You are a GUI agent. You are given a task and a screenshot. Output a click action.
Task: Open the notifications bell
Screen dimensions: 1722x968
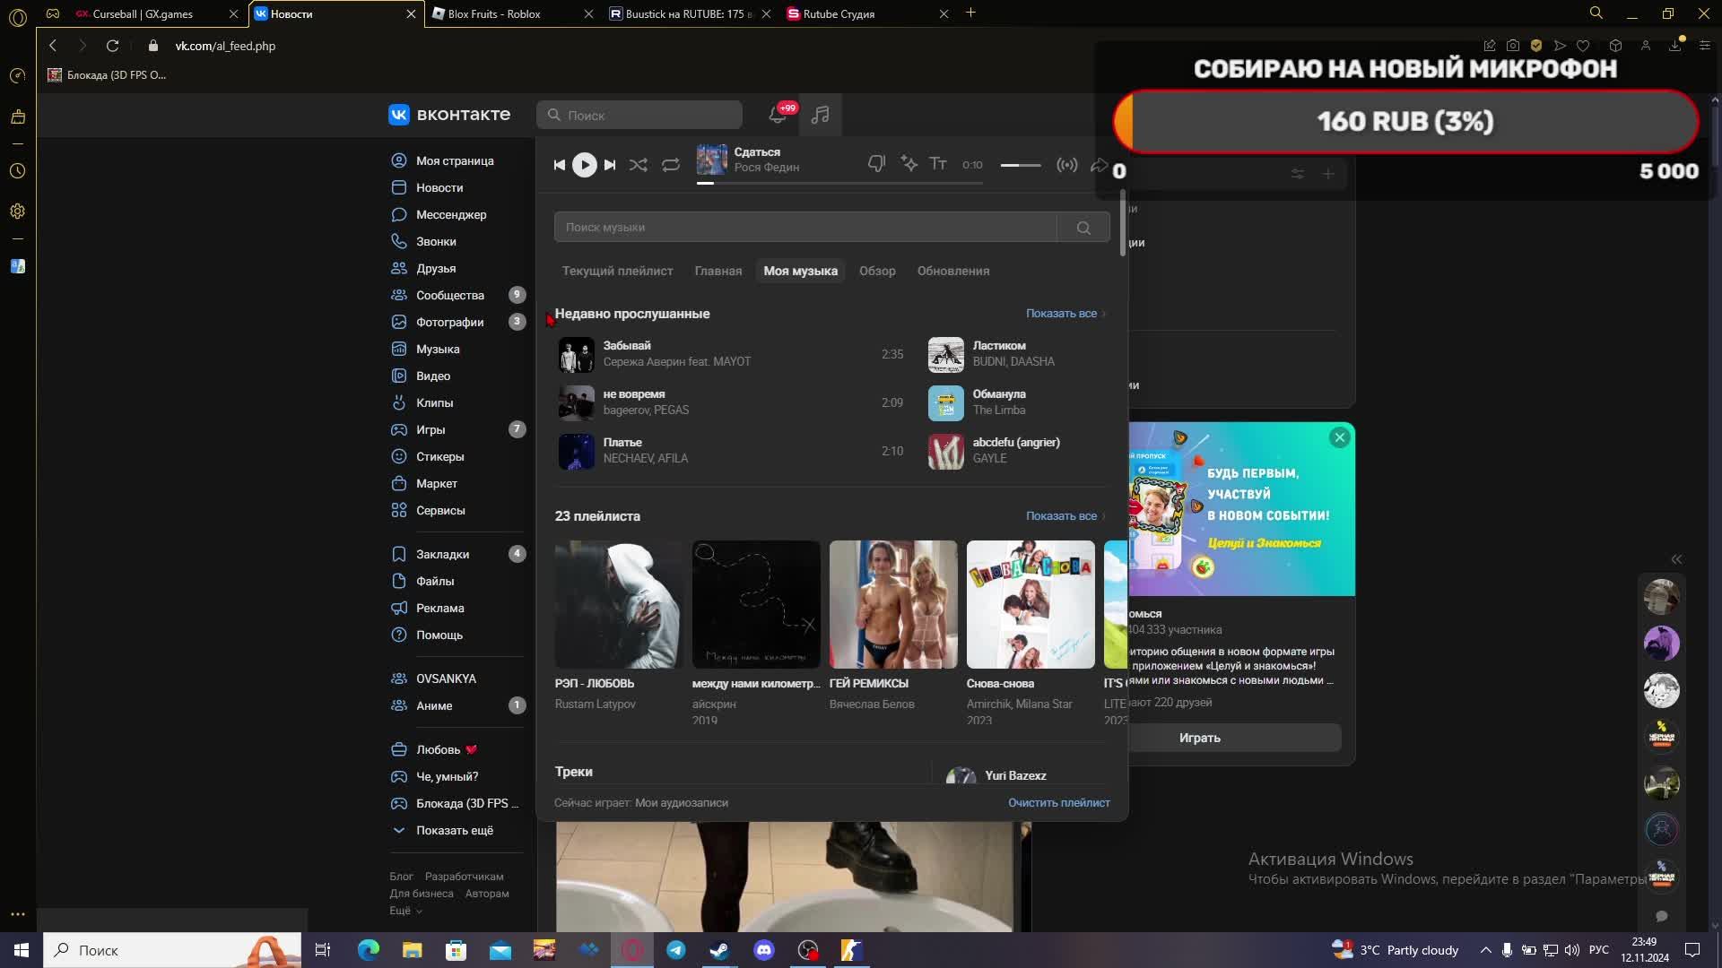click(778, 115)
